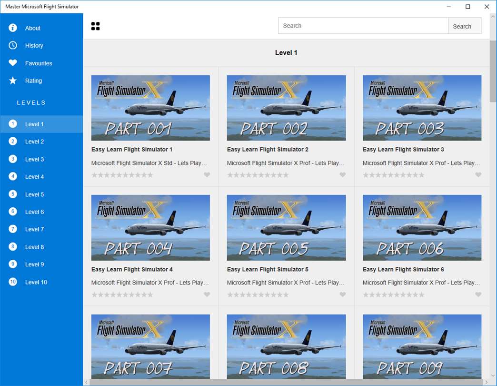Click the scroll-down arrow of vertical scrollbar

(x=493, y=376)
